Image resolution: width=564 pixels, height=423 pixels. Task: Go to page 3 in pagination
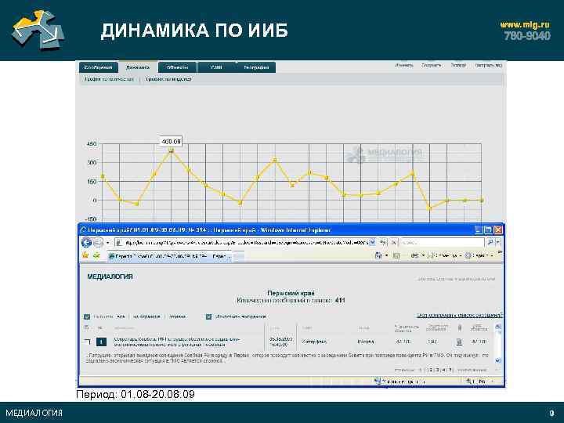coord(437,370)
